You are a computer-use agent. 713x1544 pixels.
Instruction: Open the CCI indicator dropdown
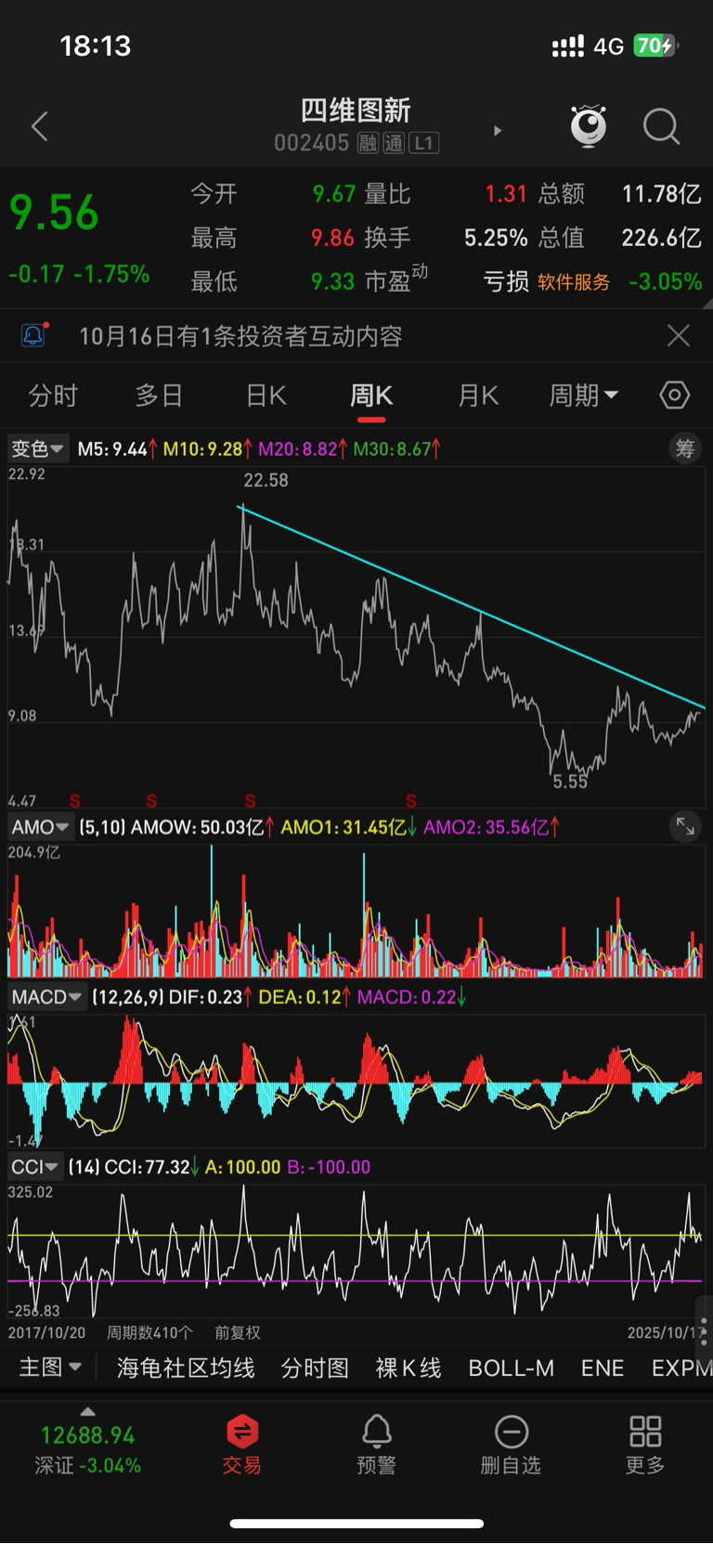35,1167
